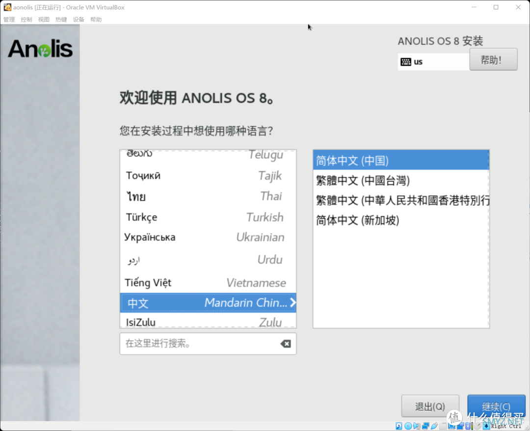
Task: Open the 控制 menu
Action: click(26, 20)
